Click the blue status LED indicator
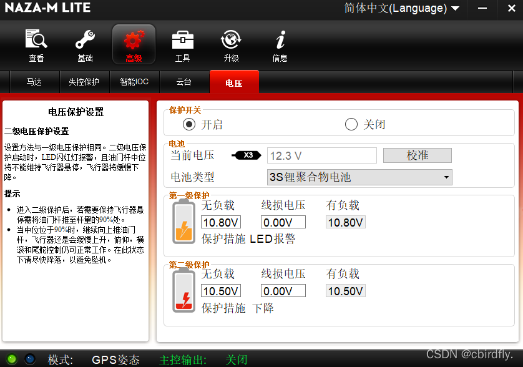The height and width of the screenshot is (367, 523). click(x=30, y=359)
